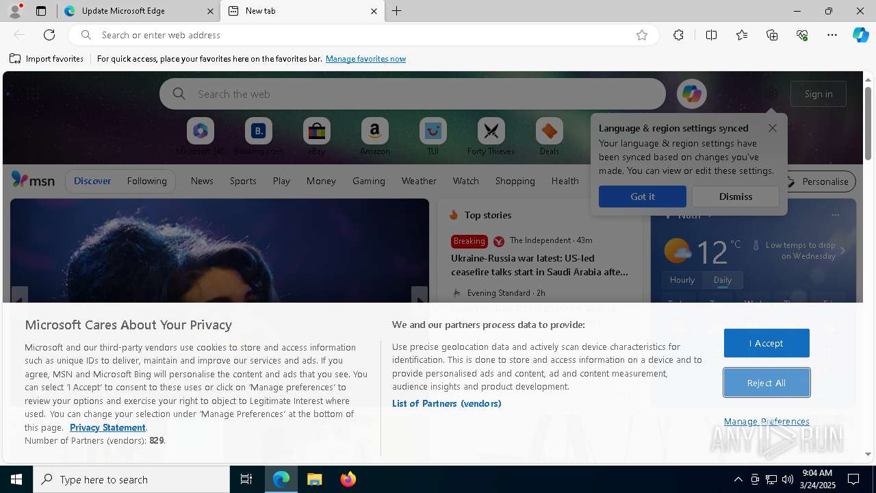Viewport: 876px width, 493px height.
Task: Open the News menu item
Action: [x=202, y=181]
